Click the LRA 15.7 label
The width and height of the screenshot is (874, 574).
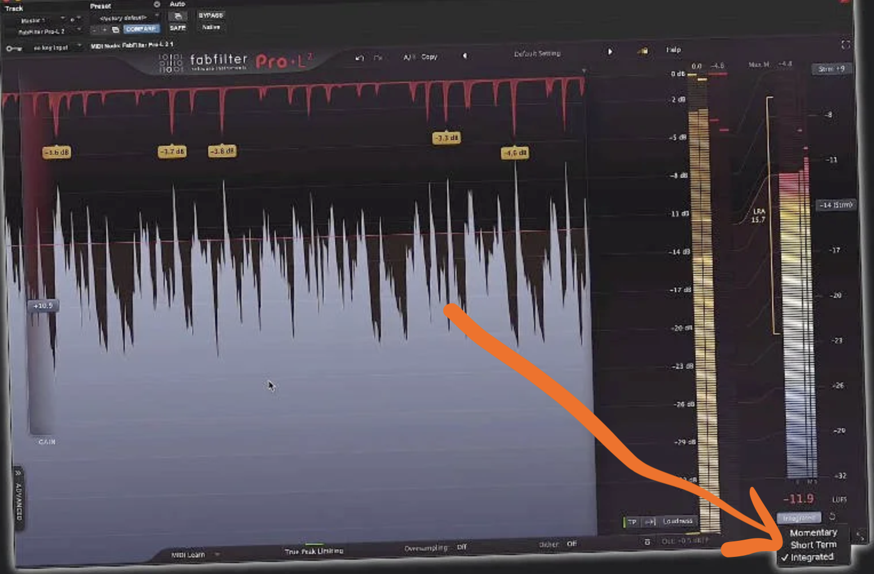pyautogui.click(x=758, y=216)
